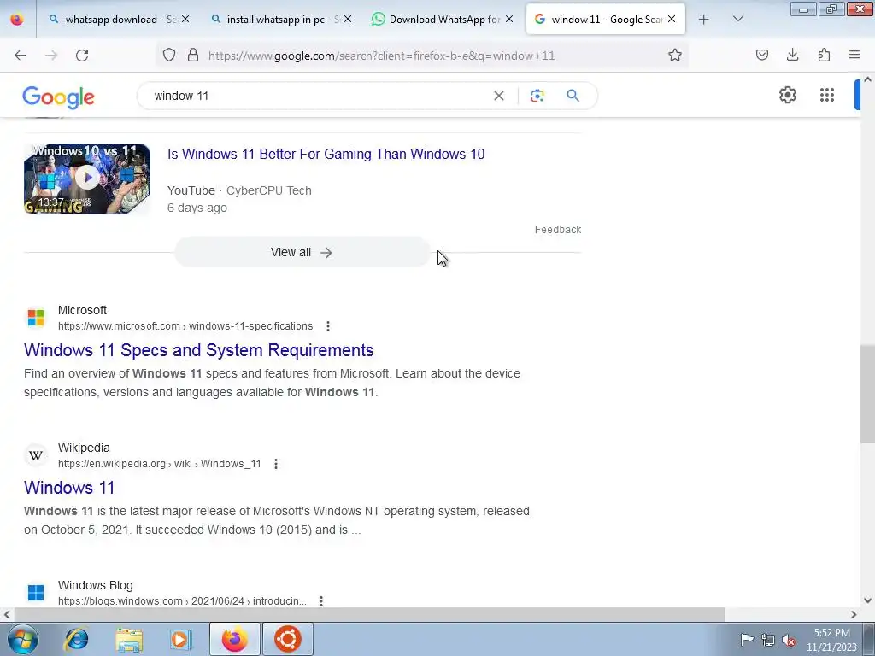Click the address bar URL
Screen dimensions: 875x656
tap(381, 56)
